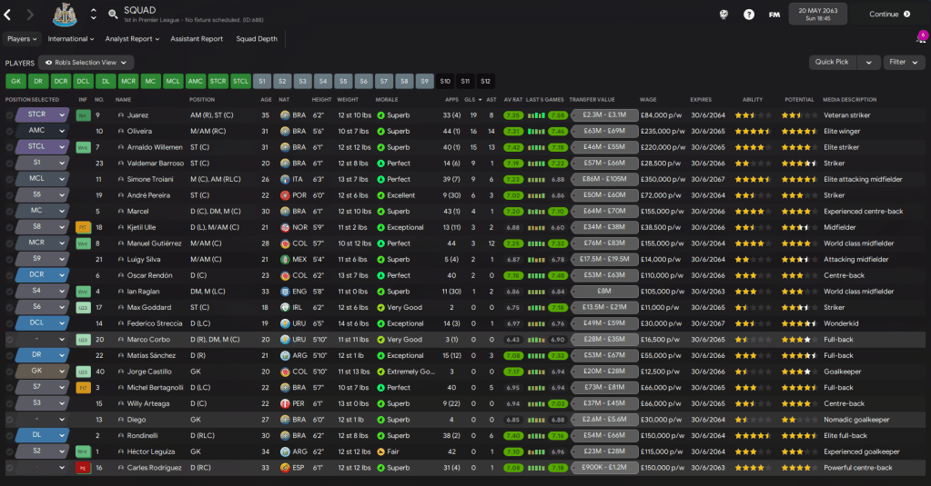
Task: Sort the table by Transfer Value column
Action: (x=592, y=100)
